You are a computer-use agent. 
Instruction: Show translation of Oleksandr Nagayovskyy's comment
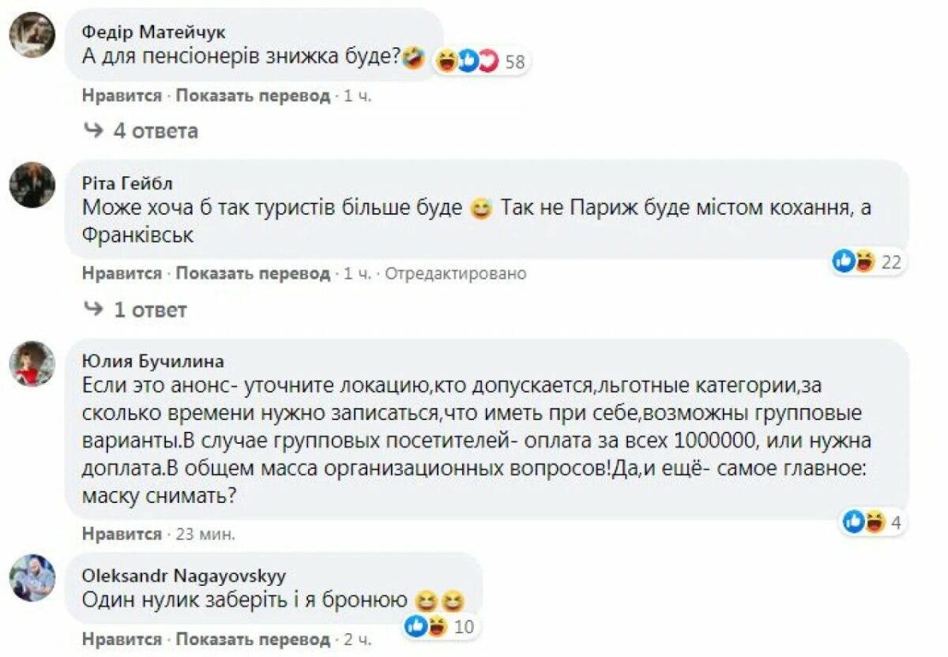click(x=253, y=639)
